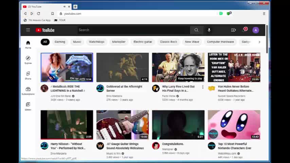This screenshot has height=163, width=290.
Task: Open Subscriptions in the sidebar
Action: click(28, 91)
